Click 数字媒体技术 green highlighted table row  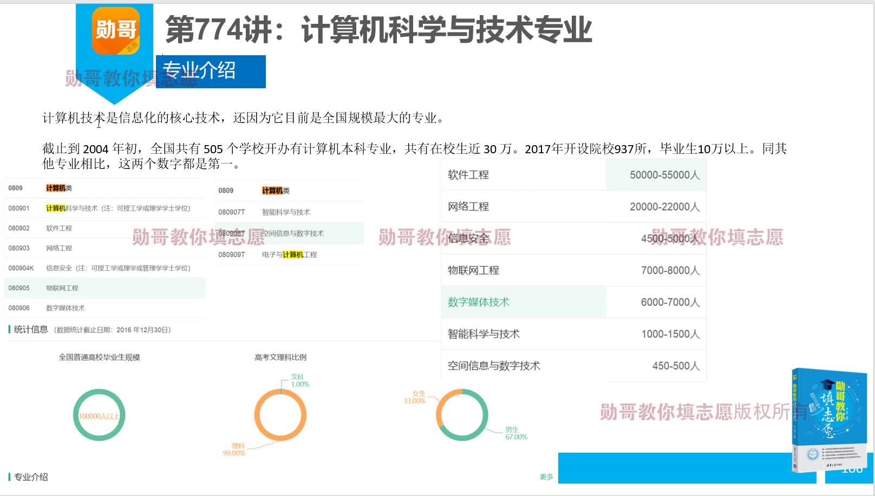coord(574,302)
